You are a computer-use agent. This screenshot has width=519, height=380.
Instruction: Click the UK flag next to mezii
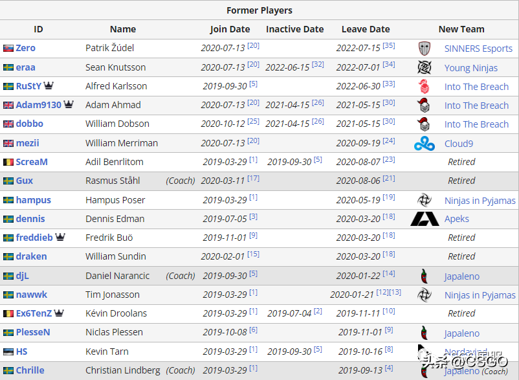point(8,143)
